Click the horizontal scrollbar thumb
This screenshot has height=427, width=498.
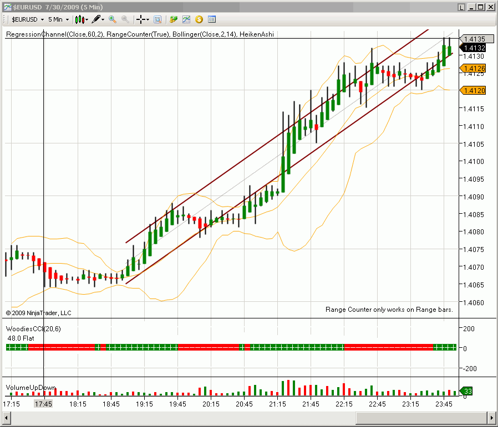pos(421,418)
